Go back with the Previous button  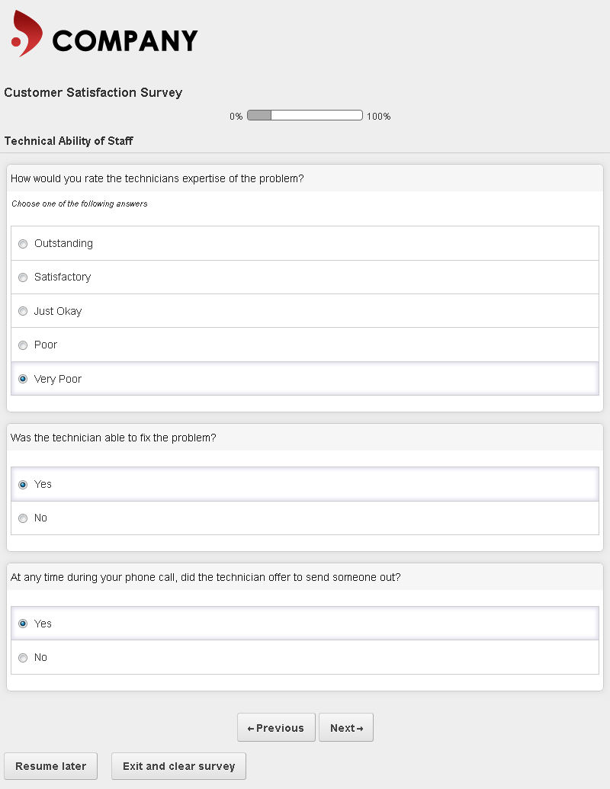[x=276, y=728]
